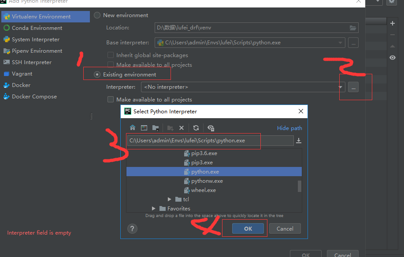Select Virtualenv Environment in sidebar
Image resolution: width=404 pixels, height=257 pixels.
(x=46, y=16)
